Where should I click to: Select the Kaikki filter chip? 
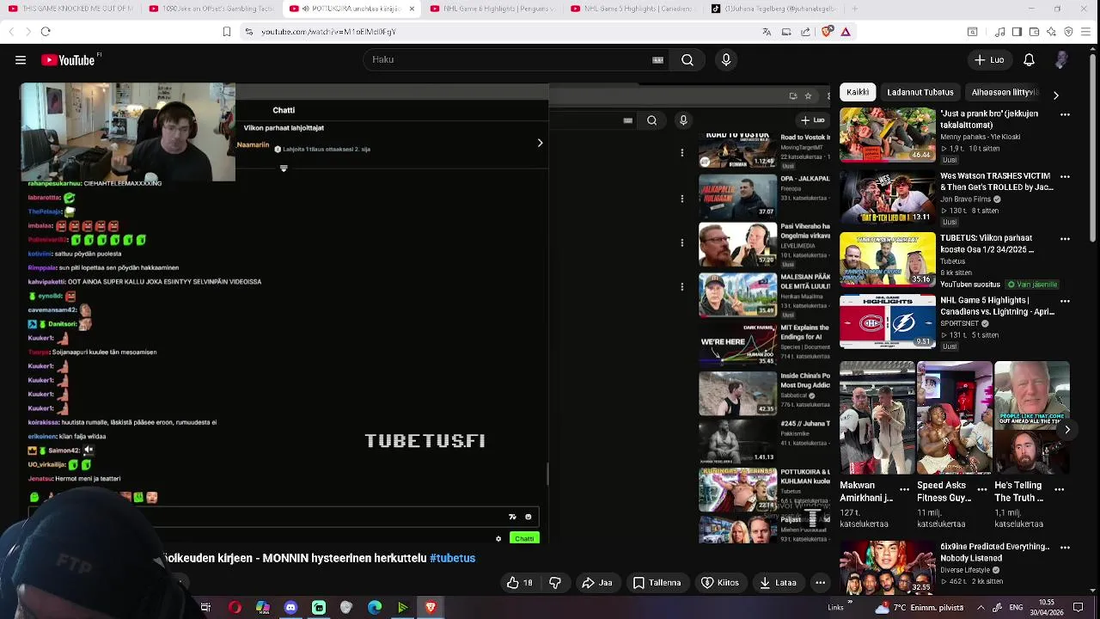[x=858, y=93]
